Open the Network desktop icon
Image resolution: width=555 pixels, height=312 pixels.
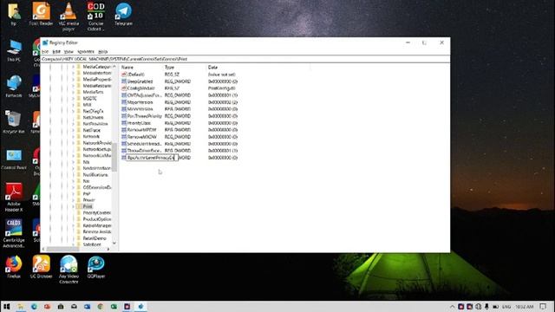pyautogui.click(x=14, y=87)
